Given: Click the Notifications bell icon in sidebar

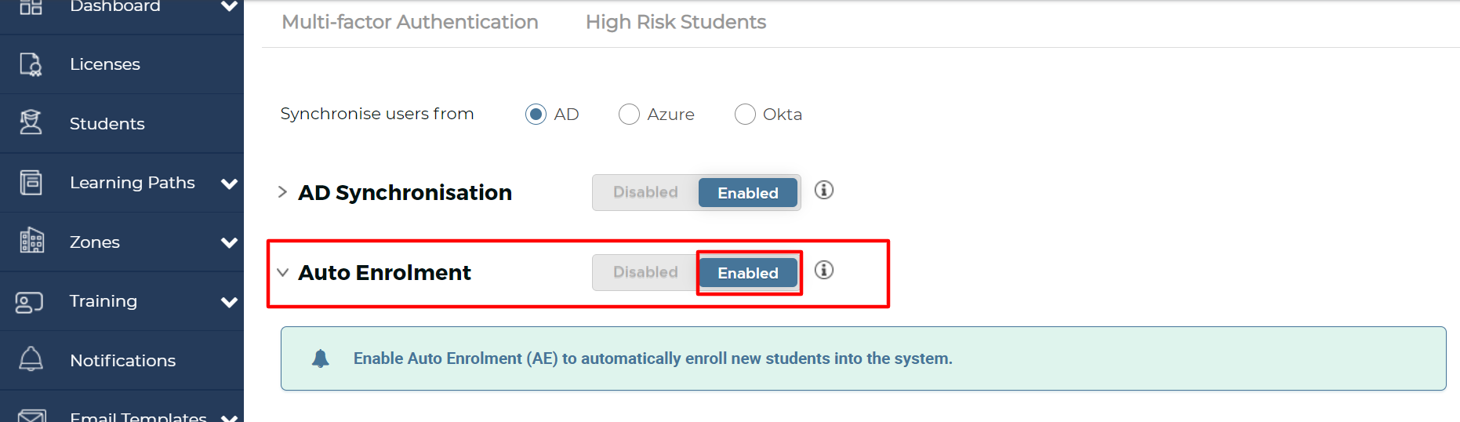Looking at the screenshot, I should point(31,359).
